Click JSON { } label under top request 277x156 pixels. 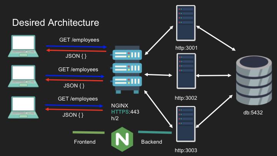(x=76, y=56)
